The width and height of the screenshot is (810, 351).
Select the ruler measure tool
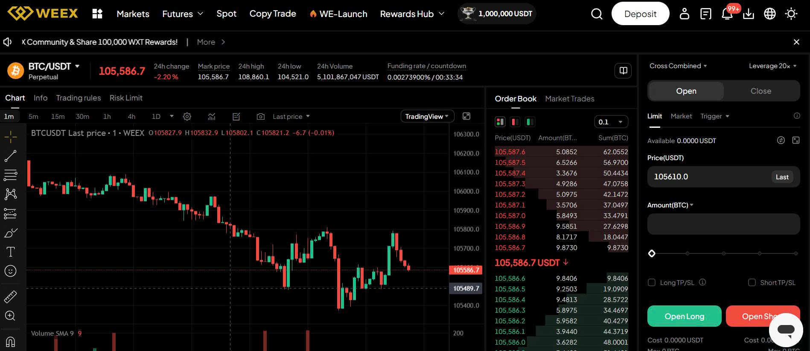point(11,296)
